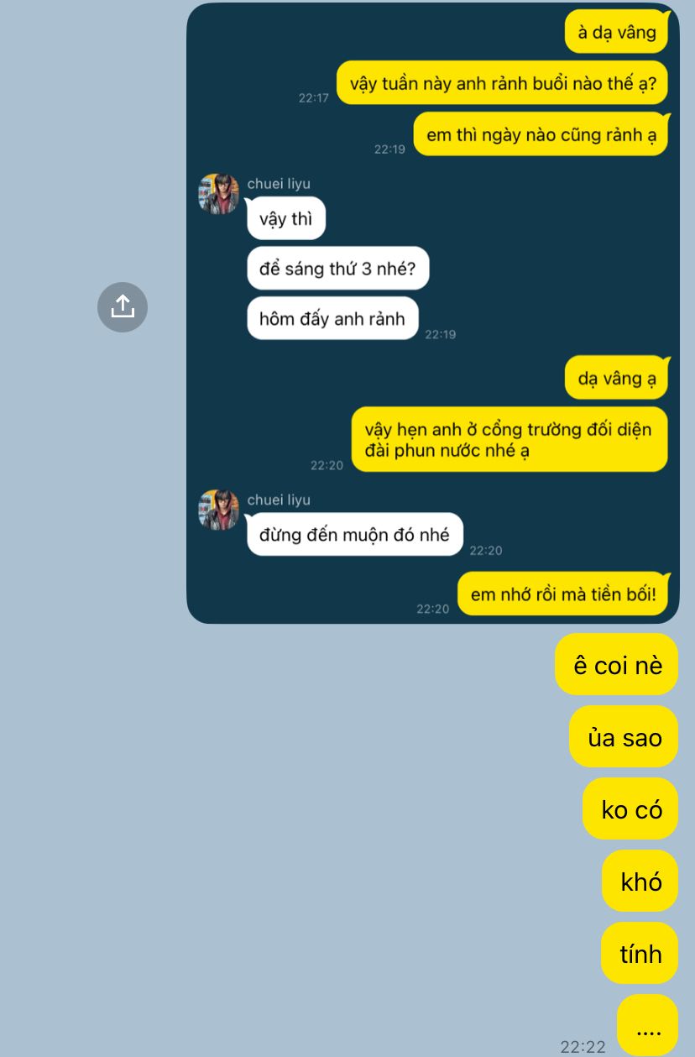695x1057 pixels.
Task: Tap the 'à dạ vâng' bubble
Action: pos(617,32)
